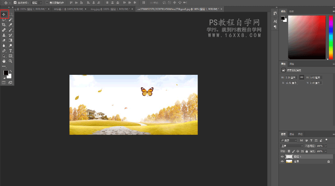The image size is (335, 186).
Task: Switch to the Paths tab
Action: tap(300, 134)
